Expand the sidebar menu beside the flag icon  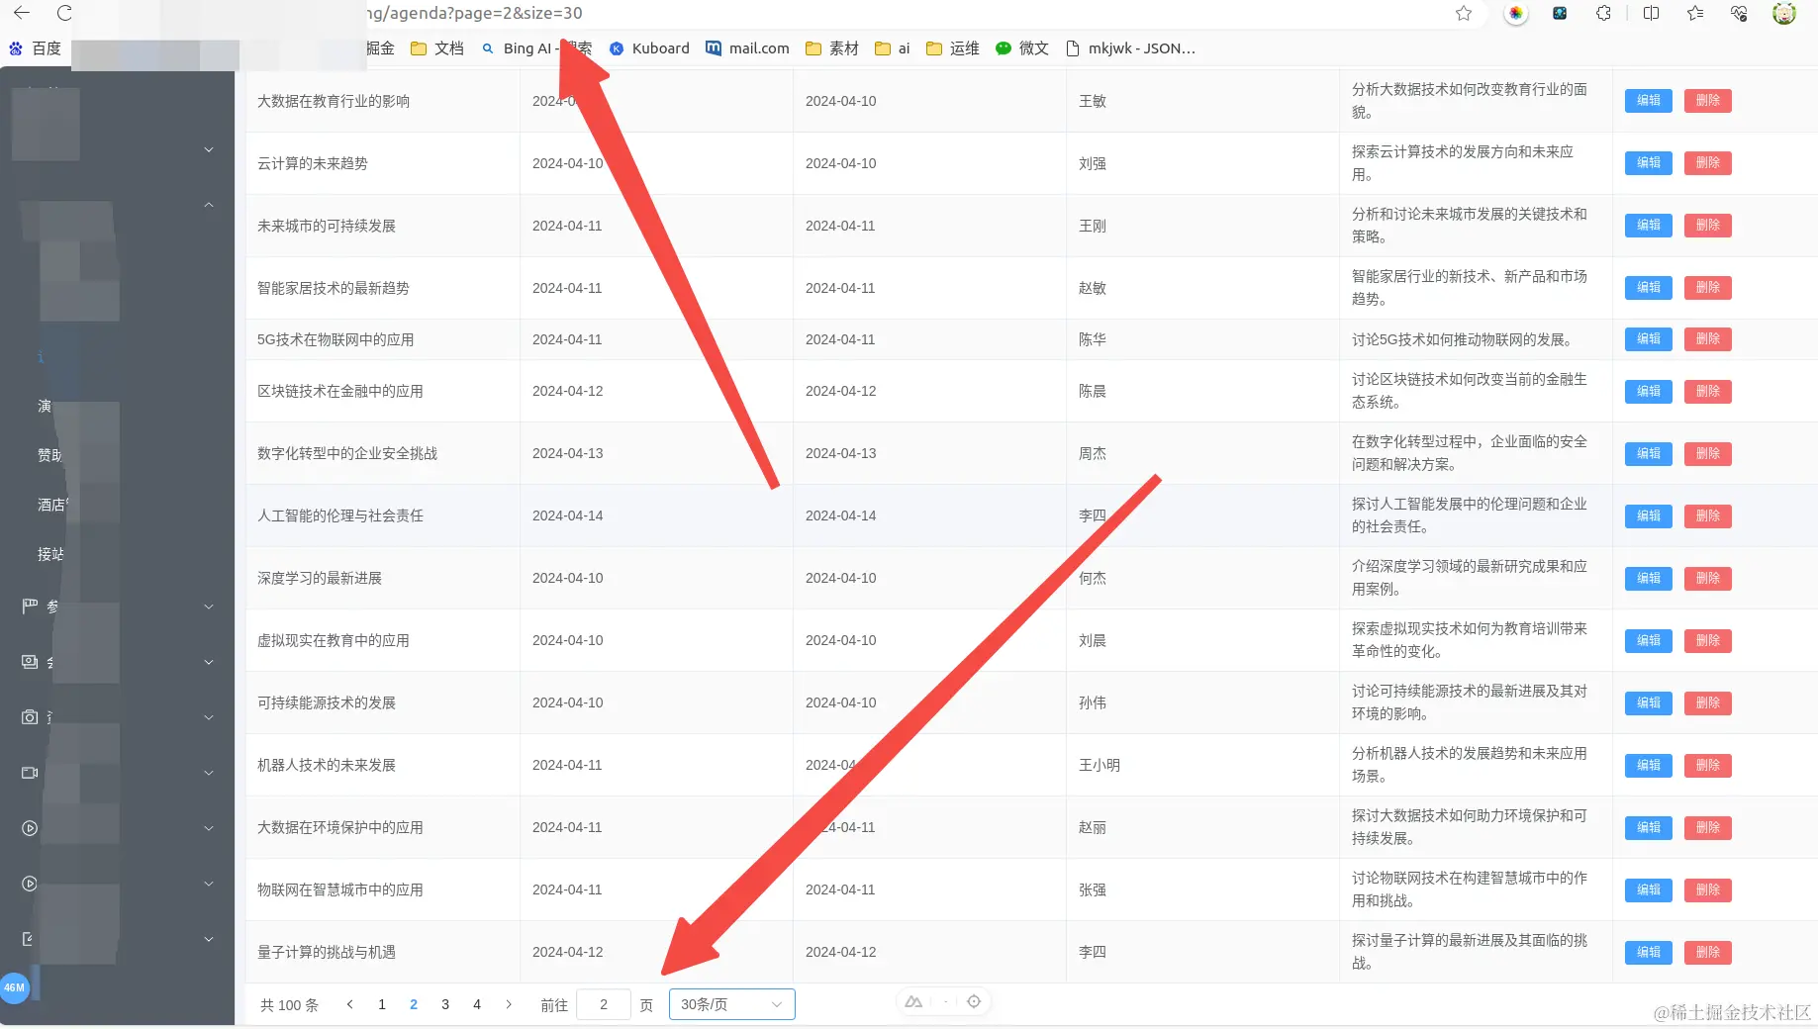tap(209, 606)
